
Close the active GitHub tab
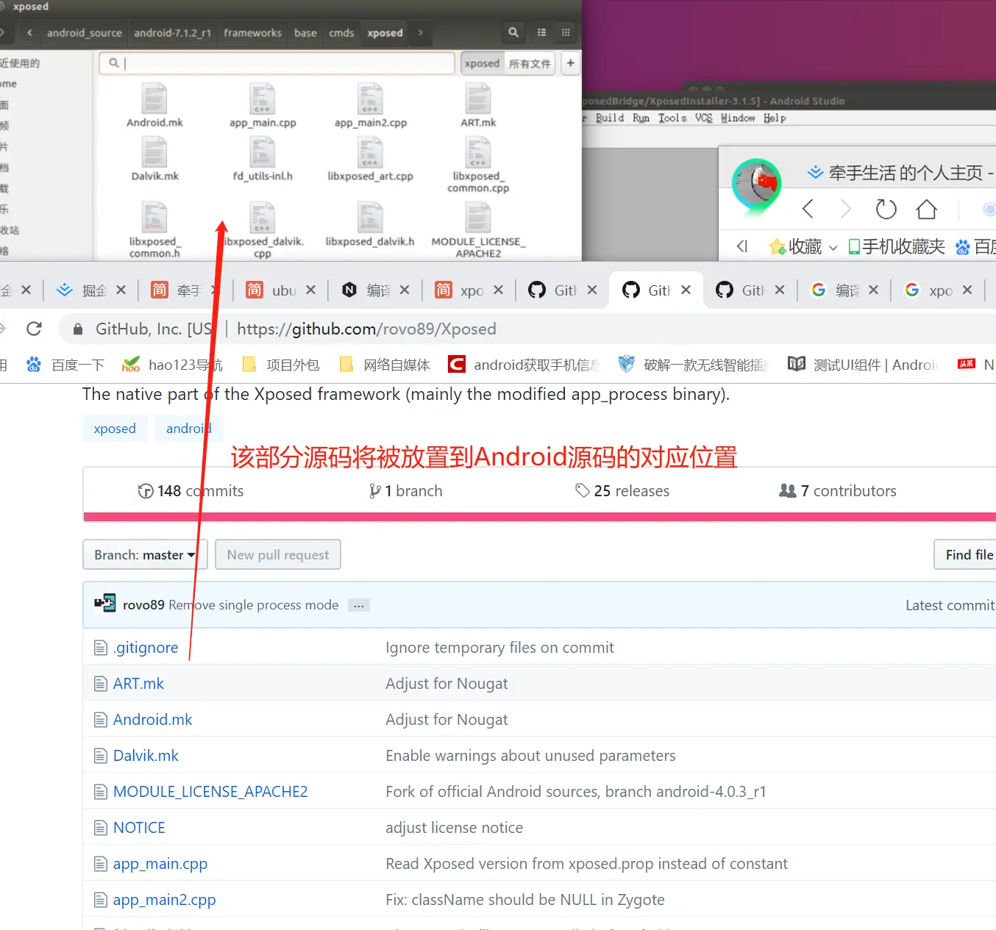pos(686,290)
